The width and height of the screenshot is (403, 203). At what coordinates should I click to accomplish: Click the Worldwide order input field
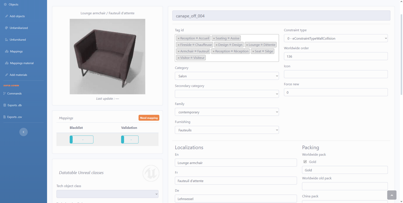335,56
